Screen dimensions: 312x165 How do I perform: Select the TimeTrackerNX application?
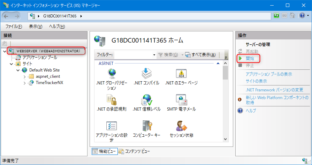click(x=50, y=83)
